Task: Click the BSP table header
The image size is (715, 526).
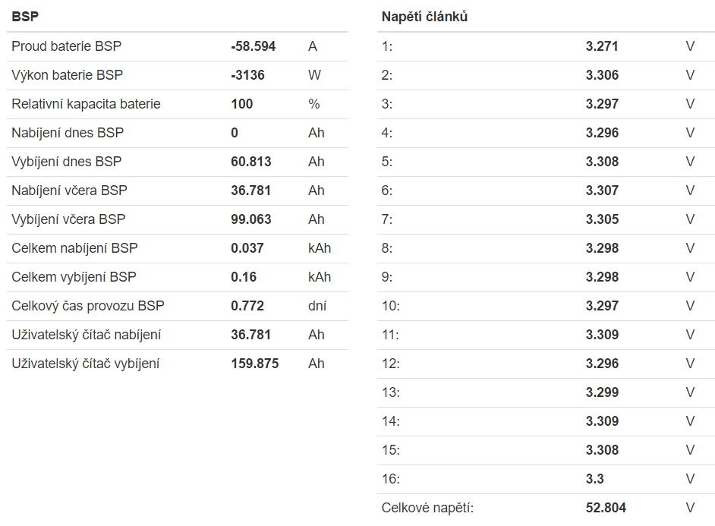Action: point(25,16)
